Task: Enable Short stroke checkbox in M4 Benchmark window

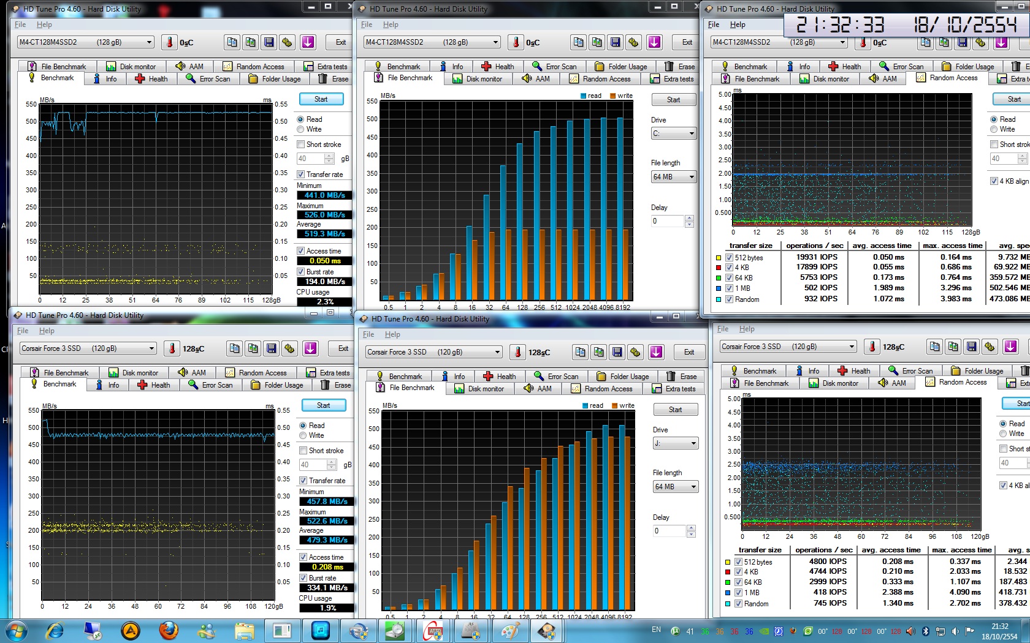Action: pyautogui.click(x=300, y=145)
